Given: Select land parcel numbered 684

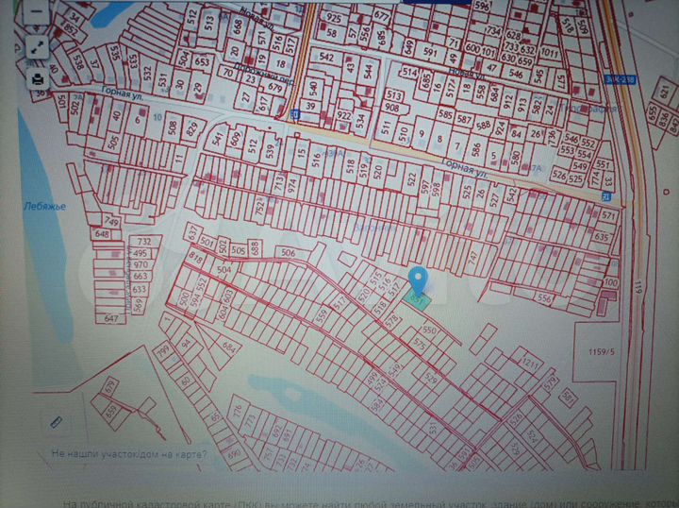Looking at the screenshot, I should click(229, 348).
